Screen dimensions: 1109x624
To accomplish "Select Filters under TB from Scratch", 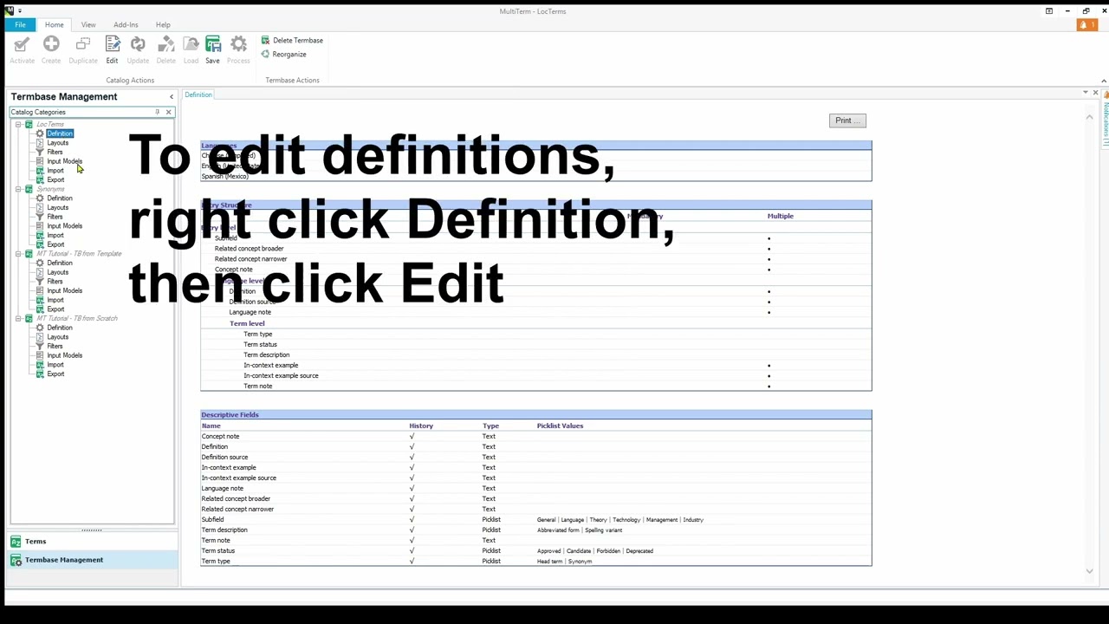I will (x=55, y=346).
